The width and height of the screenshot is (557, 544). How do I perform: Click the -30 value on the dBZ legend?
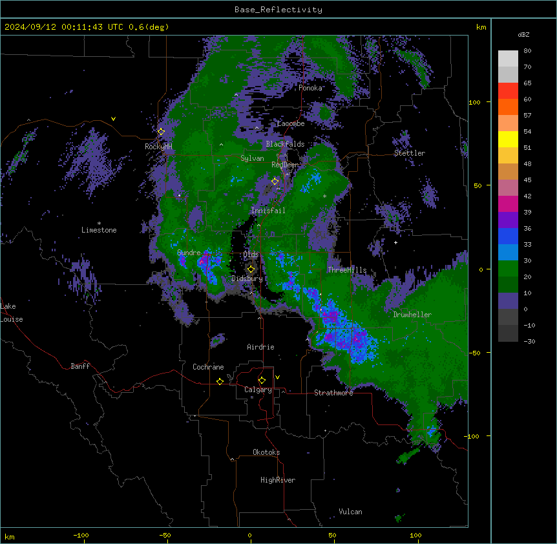(529, 341)
